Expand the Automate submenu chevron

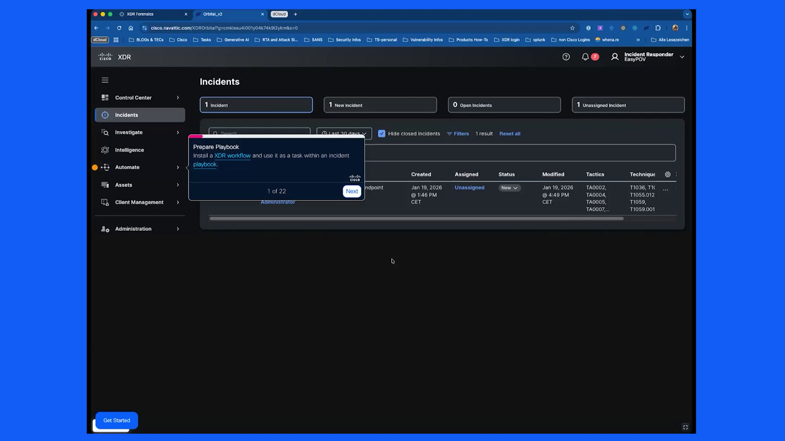[178, 167]
